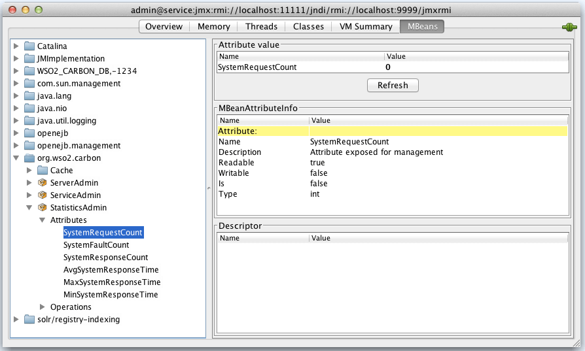
Task: Click the split pane divider handle
Action: coord(210,188)
